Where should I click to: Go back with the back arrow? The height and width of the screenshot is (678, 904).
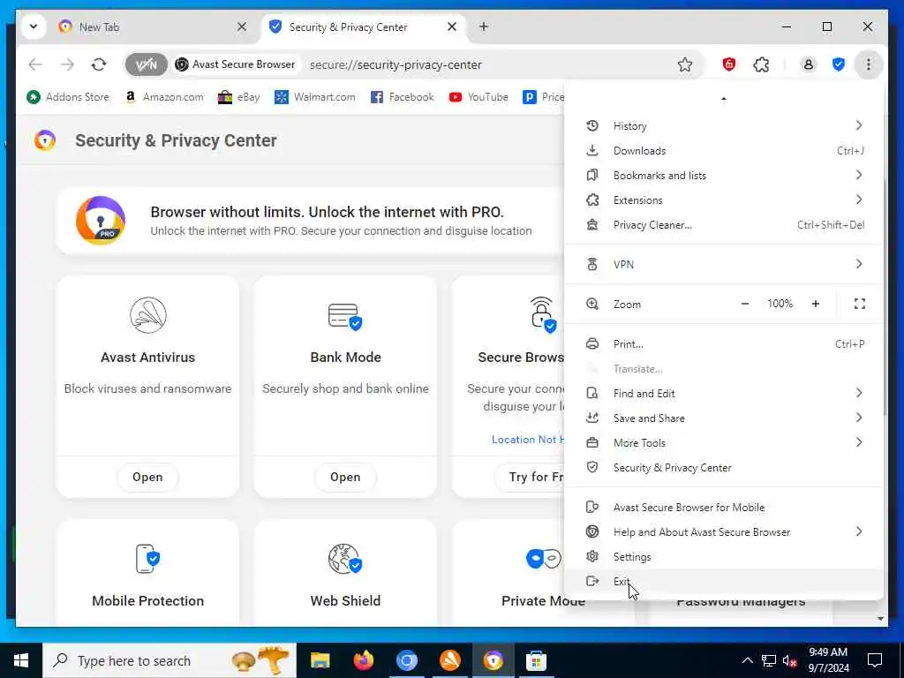point(35,64)
